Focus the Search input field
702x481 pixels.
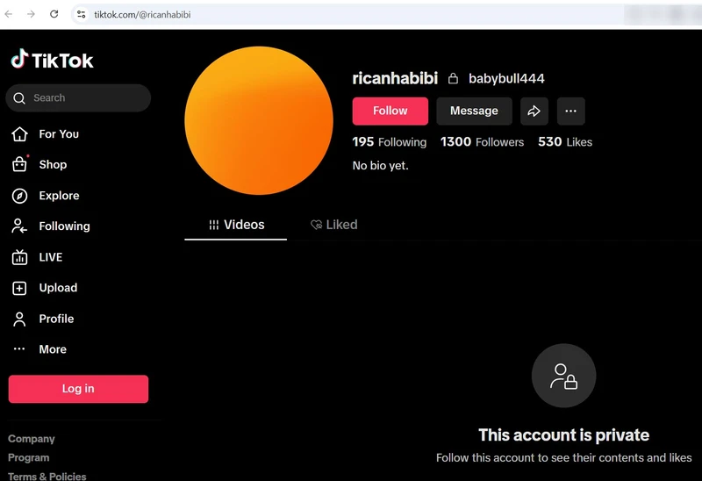78,98
